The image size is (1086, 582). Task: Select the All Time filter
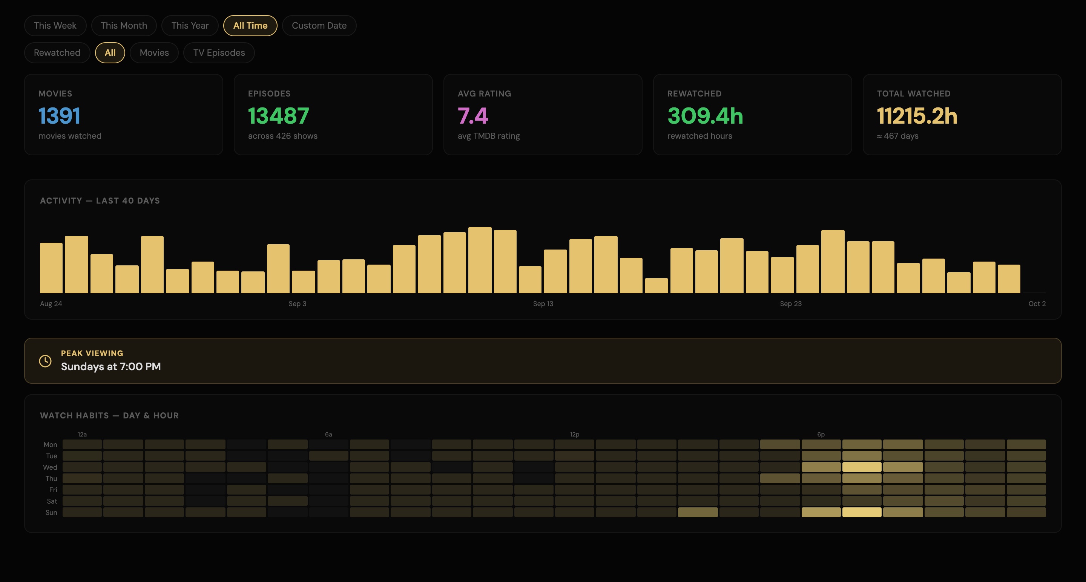tap(250, 26)
